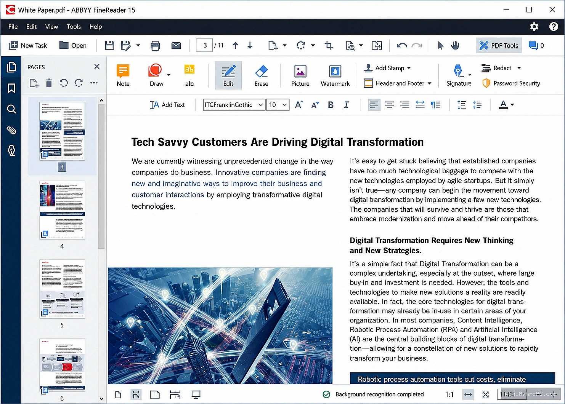565x404 pixels.
Task: Toggle the Edit mode button
Action: tap(228, 75)
